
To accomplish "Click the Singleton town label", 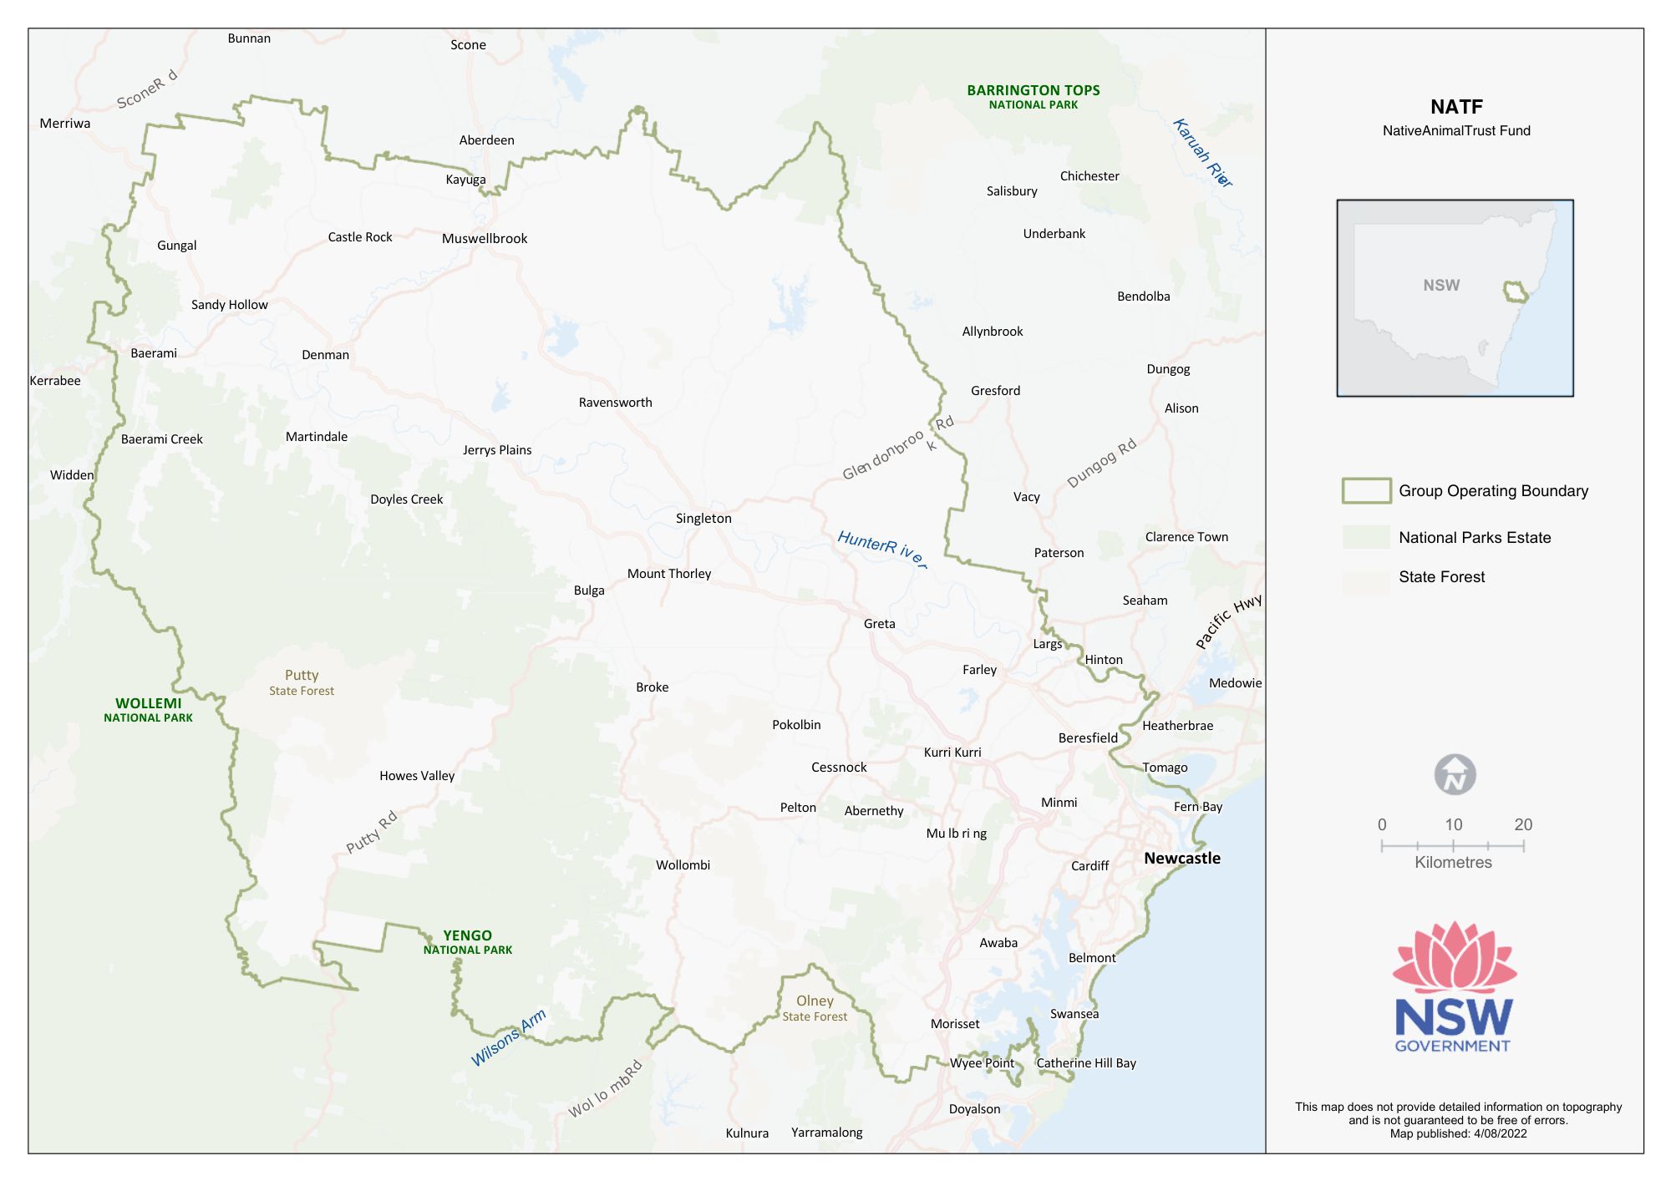I will click(703, 519).
